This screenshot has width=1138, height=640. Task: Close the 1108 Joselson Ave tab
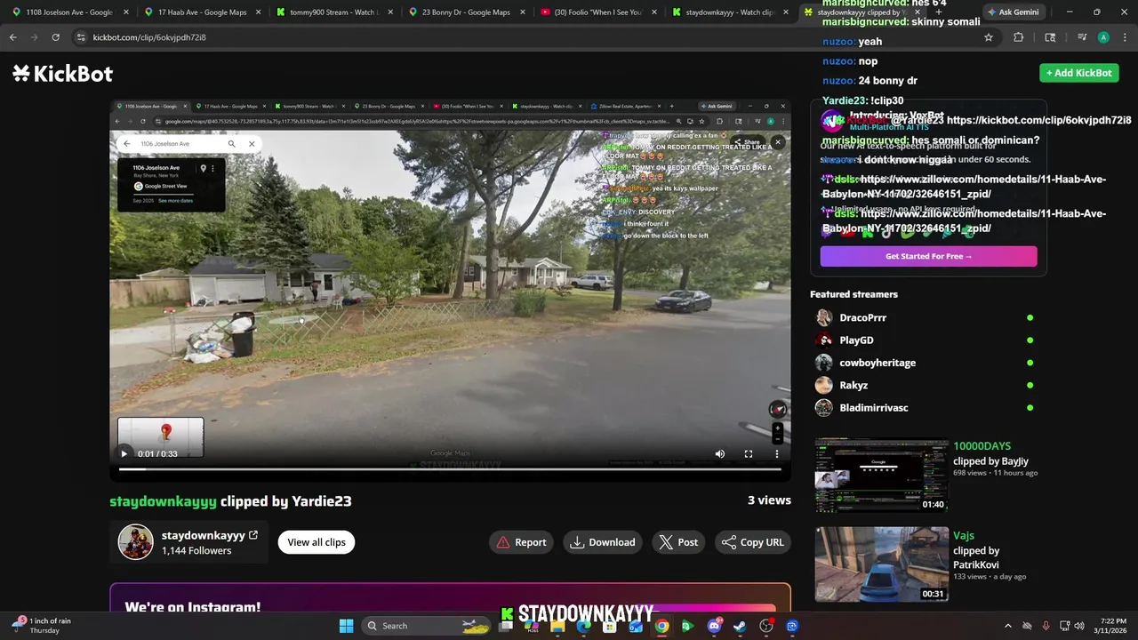pyautogui.click(x=126, y=12)
